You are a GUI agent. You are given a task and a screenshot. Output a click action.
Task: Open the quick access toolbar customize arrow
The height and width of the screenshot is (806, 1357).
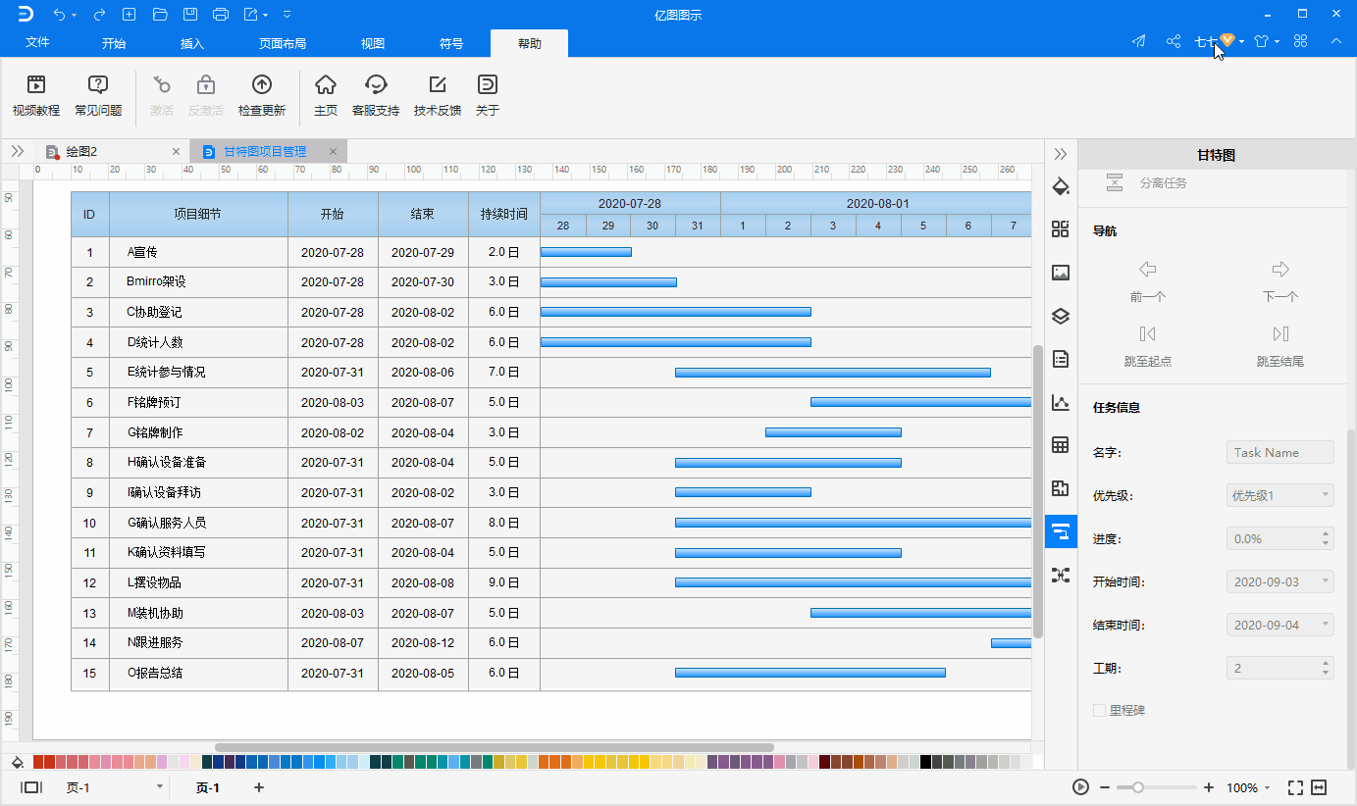pos(287,15)
